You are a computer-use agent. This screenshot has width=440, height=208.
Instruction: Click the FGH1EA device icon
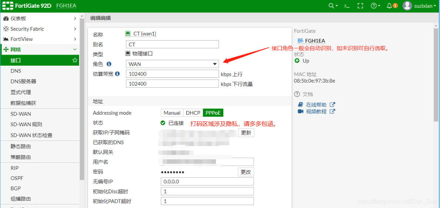click(301, 41)
